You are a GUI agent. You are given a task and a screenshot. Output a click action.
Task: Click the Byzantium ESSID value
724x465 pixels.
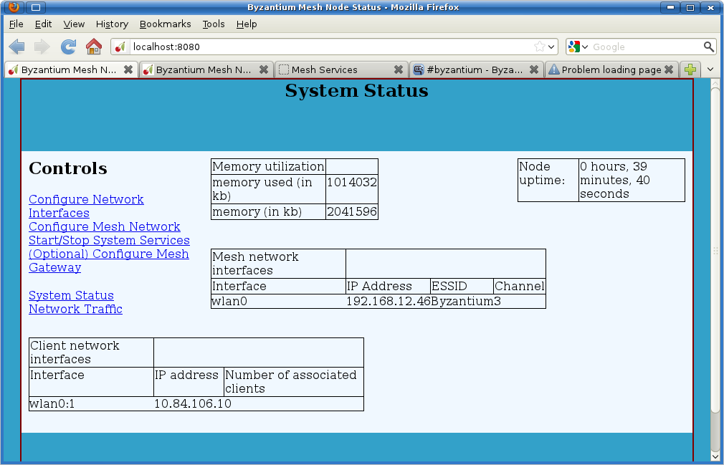(x=462, y=301)
